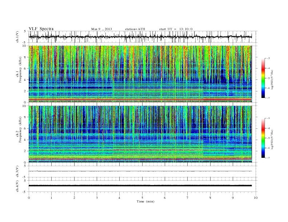Click time-axis tick label "7" minutes

pyautogui.click(x=188, y=198)
